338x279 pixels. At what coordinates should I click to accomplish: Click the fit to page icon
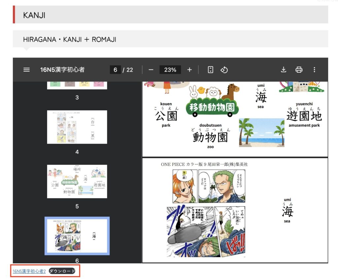[210, 70]
